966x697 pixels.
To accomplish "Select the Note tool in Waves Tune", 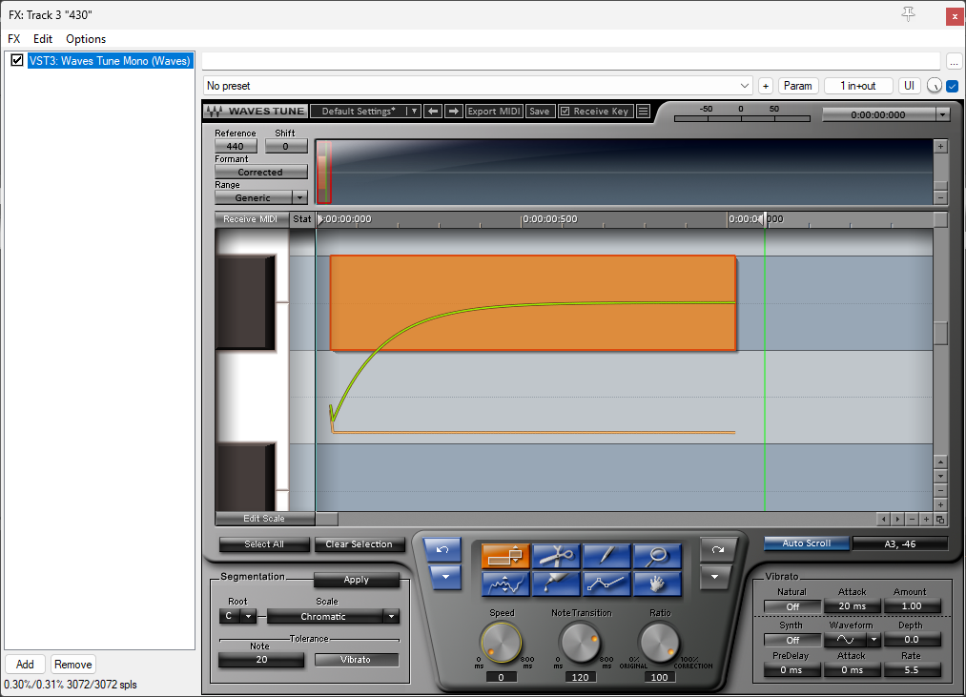I will click(x=505, y=557).
